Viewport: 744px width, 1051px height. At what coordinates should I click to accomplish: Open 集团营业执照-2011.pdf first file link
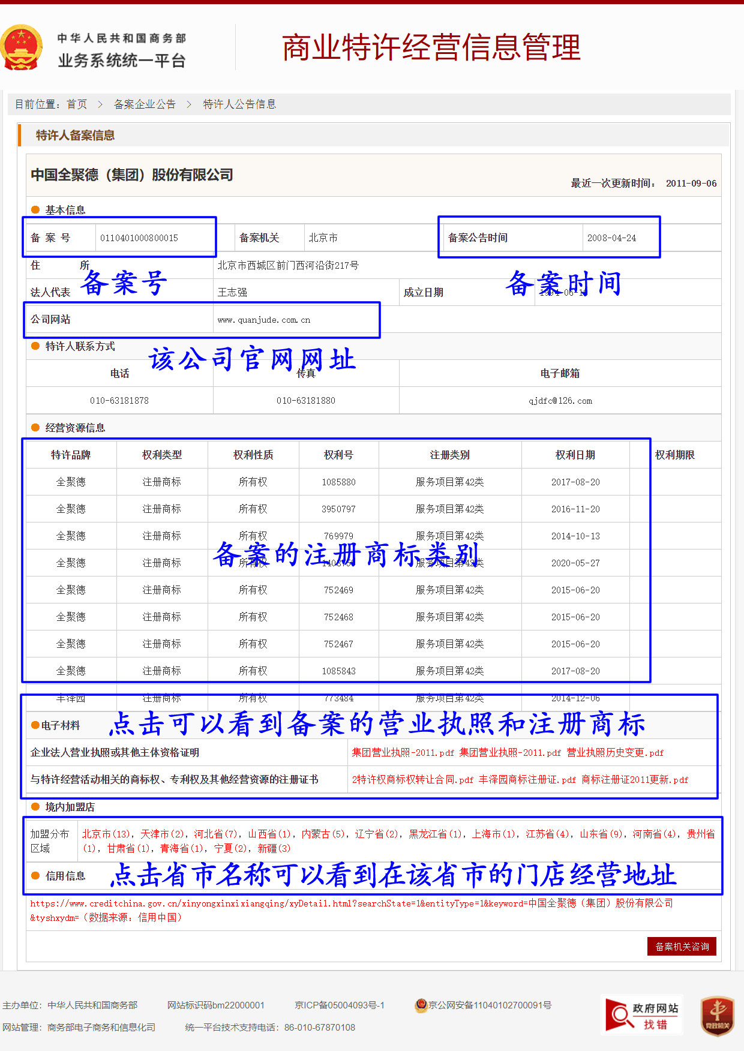403,752
